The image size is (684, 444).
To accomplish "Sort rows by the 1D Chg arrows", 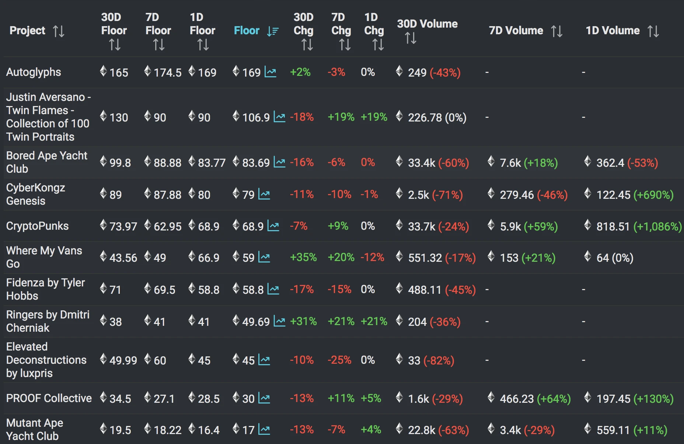I will click(378, 45).
